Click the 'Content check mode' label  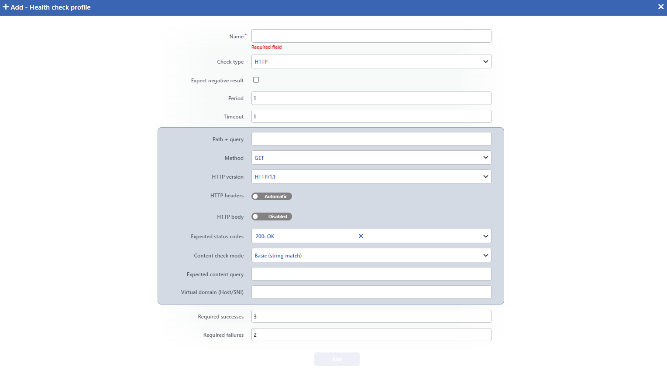219,256
